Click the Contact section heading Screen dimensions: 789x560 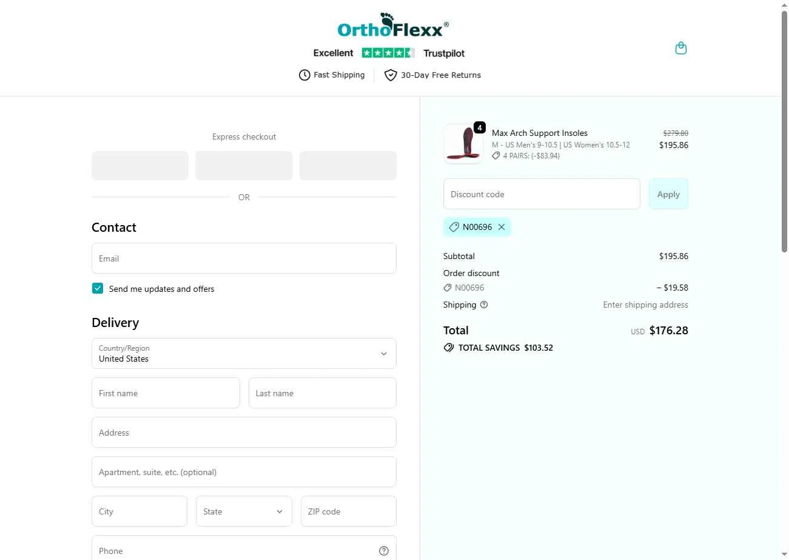(114, 228)
